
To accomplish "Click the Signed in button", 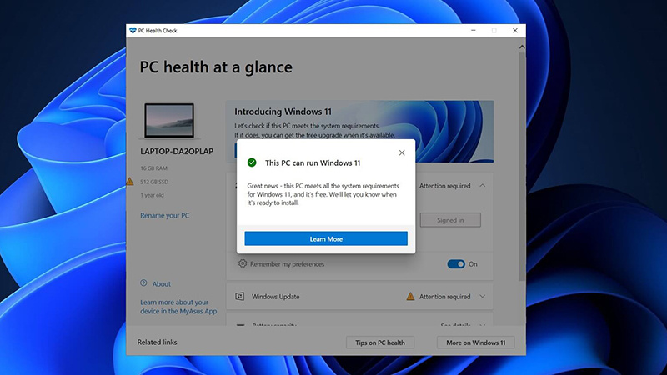I will (450, 220).
